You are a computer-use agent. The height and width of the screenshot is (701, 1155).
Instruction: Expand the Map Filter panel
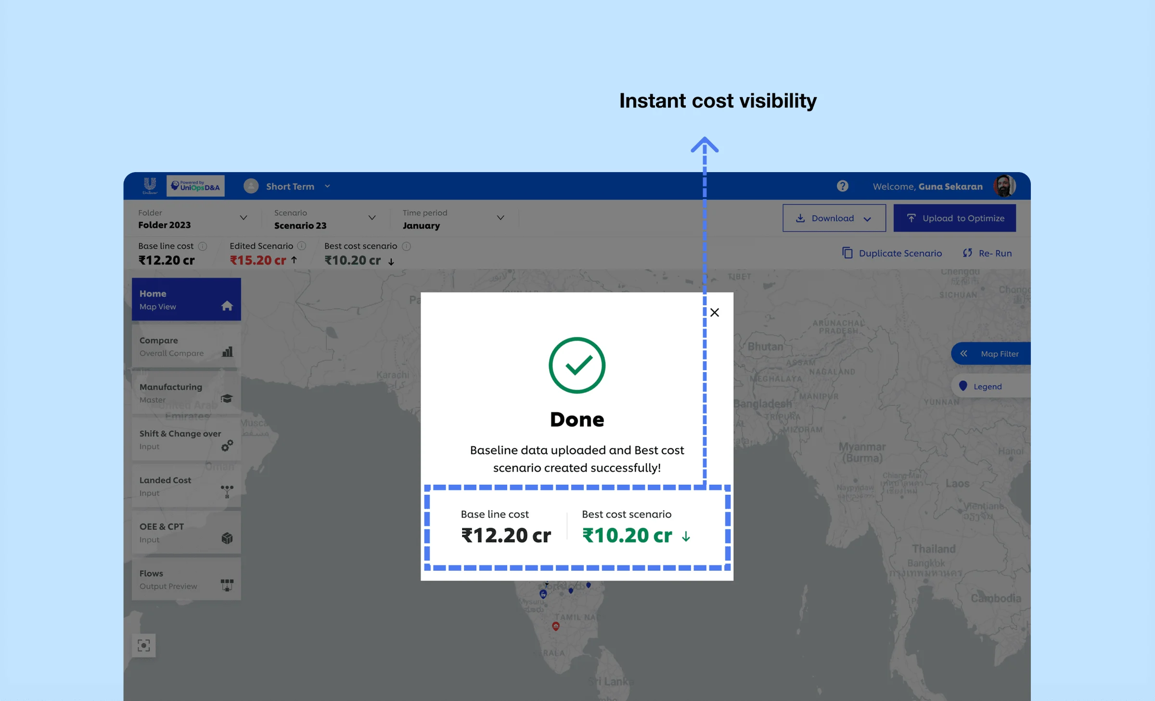990,354
